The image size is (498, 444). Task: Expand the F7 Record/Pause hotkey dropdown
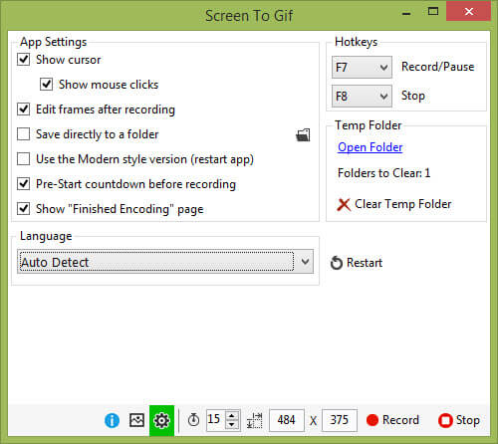[362, 68]
